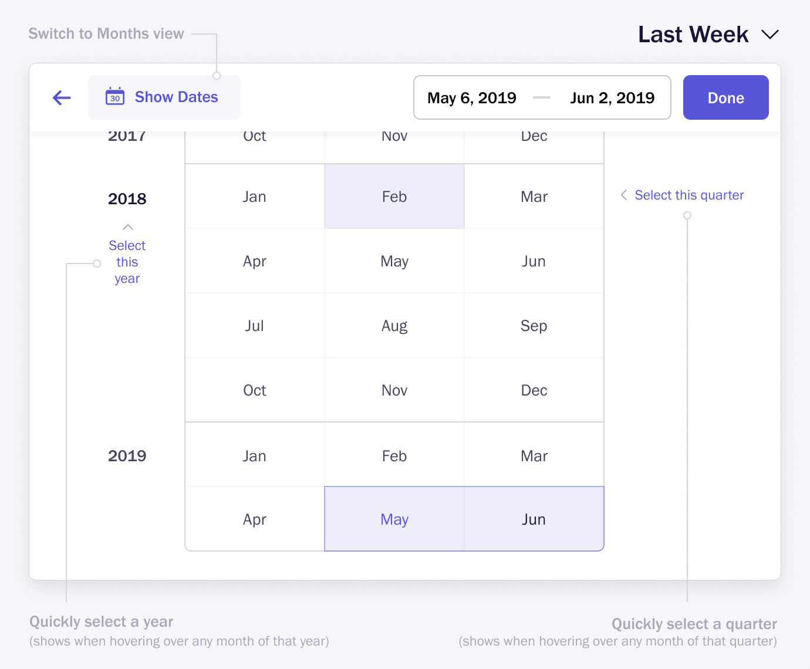Click the 2018 year label
Viewport: 810px width, 669px height.
(127, 199)
